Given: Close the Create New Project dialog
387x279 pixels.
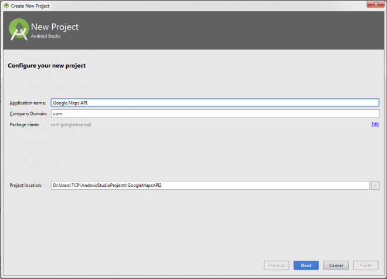Looking at the screenshot, I should coord(376,4).
